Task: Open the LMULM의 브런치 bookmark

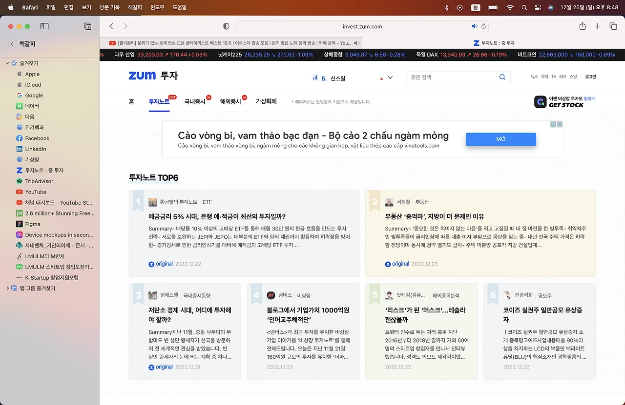Action: (41, 256)
